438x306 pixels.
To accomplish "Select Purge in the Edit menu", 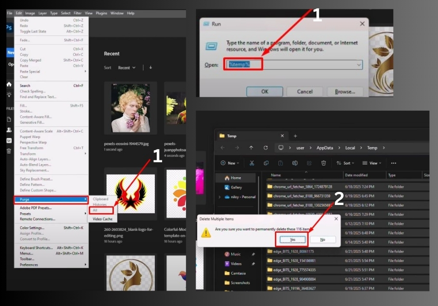I will (x=52, y=199).
